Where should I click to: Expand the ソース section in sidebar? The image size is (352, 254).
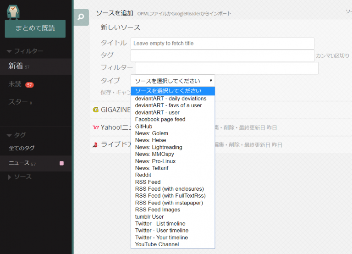click(20, 177)
